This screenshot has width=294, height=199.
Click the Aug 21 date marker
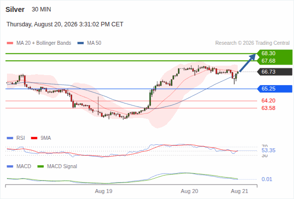tap(240, 192)
